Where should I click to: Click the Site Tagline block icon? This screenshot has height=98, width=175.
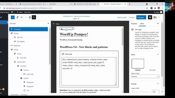pos(15,41)
